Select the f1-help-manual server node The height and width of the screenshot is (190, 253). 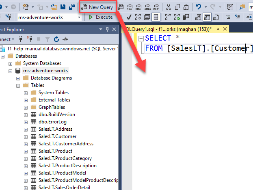click(62, 49)
